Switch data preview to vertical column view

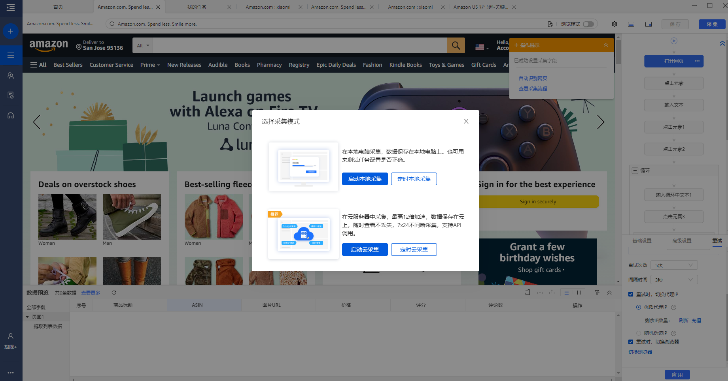(x=579, y=293)
